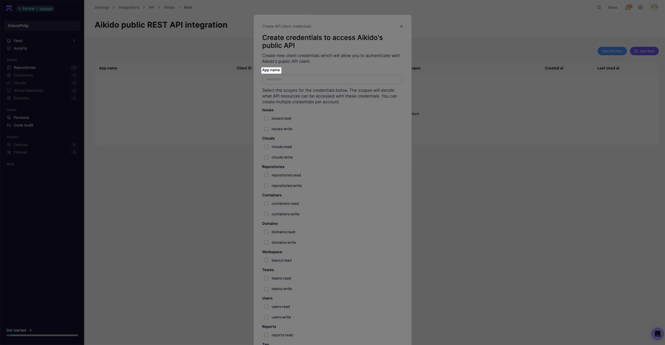The width and height of the screenshot is (665, 345).
Task: Open the ShlomiPhilip workspace dropdown
Action: [x=42, y=26]
